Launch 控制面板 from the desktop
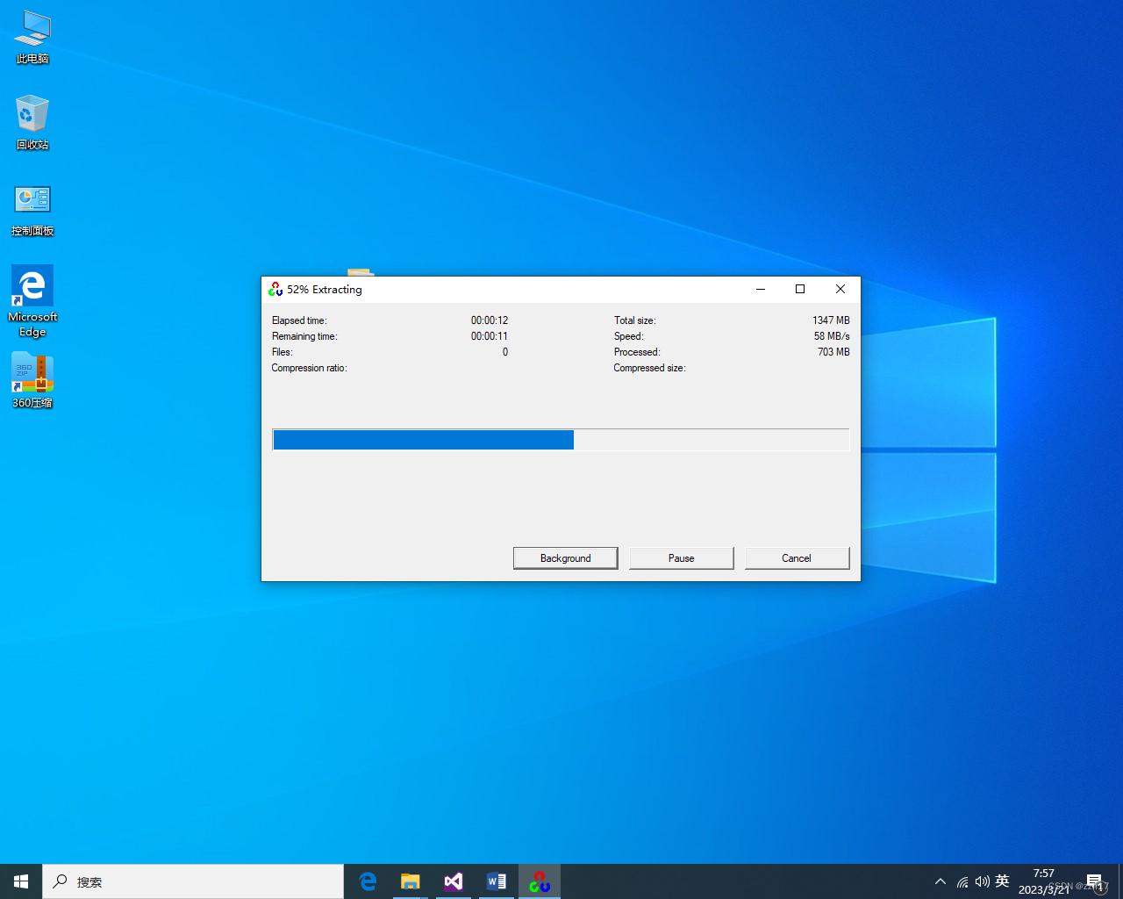The image size is (1123, 899). (32, 199)
